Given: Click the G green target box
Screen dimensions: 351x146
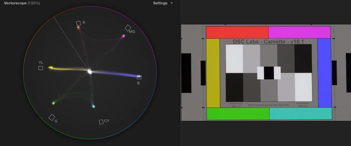Looking at the screenshot, I should pos(52,117).
